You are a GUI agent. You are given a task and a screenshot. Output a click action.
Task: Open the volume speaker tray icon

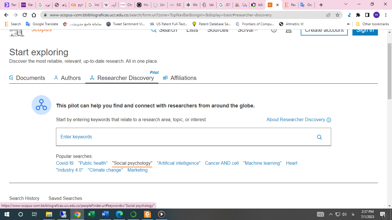tap(344, 214)
